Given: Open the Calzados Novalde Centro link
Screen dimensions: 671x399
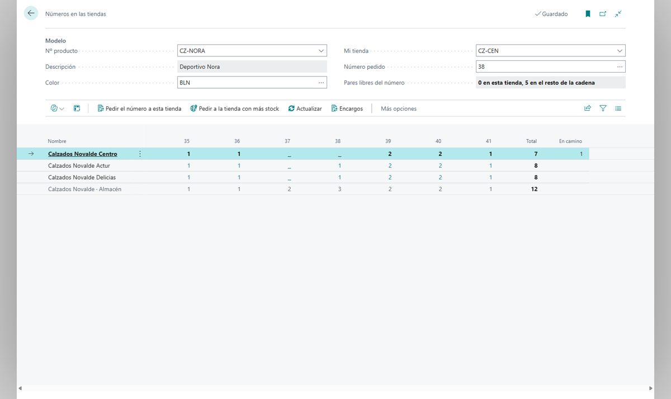Looking at the screenshot, I should click(83, 154).
